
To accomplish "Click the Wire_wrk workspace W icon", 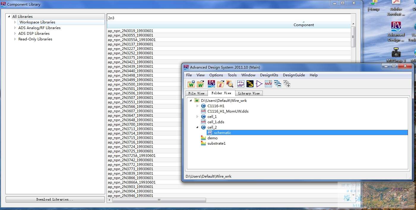I will (x=197, y=101).
